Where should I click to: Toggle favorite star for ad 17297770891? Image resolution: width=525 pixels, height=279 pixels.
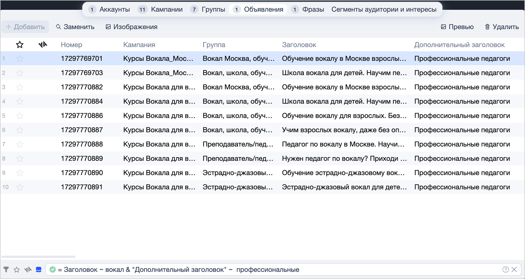coord(20,187)
